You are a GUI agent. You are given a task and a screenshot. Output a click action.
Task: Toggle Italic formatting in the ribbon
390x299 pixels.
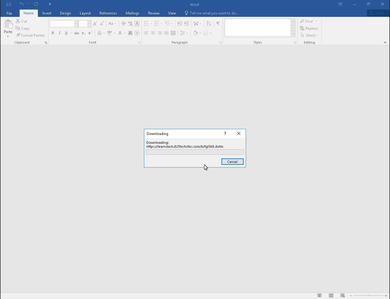click(x=59, y=33)
